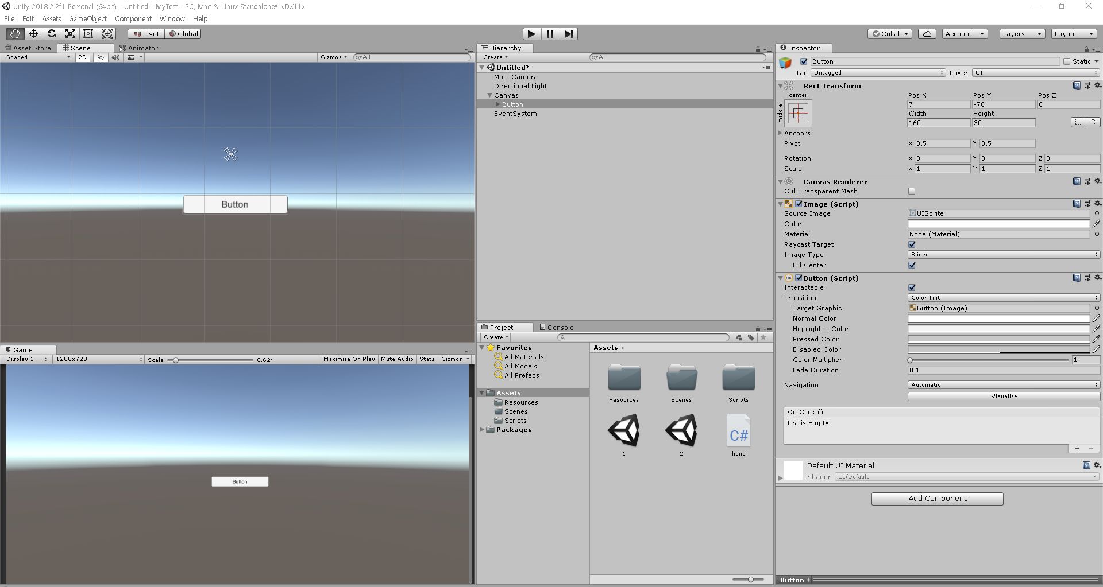Select the Scale tool

coord(70,34)
